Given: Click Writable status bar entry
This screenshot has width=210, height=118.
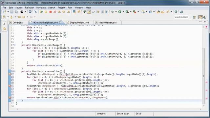Looking at the screenshot, I should coord(101,114).
